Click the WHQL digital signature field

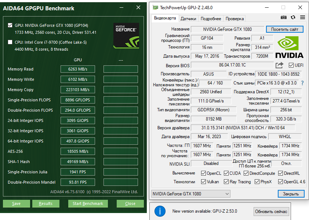(285, 137)
